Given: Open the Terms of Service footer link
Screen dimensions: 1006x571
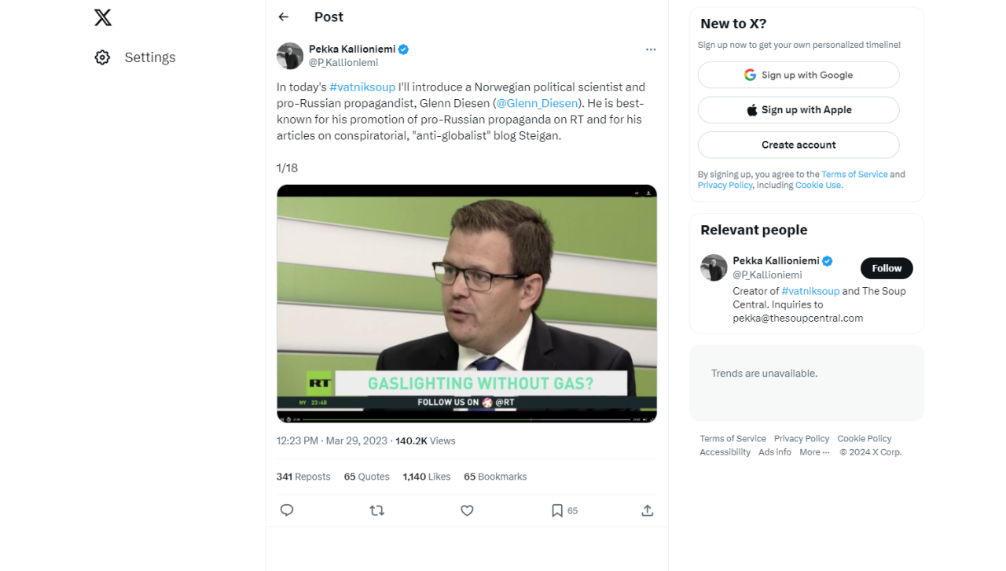Looking at the screenshot, I should tap(732, 439).
